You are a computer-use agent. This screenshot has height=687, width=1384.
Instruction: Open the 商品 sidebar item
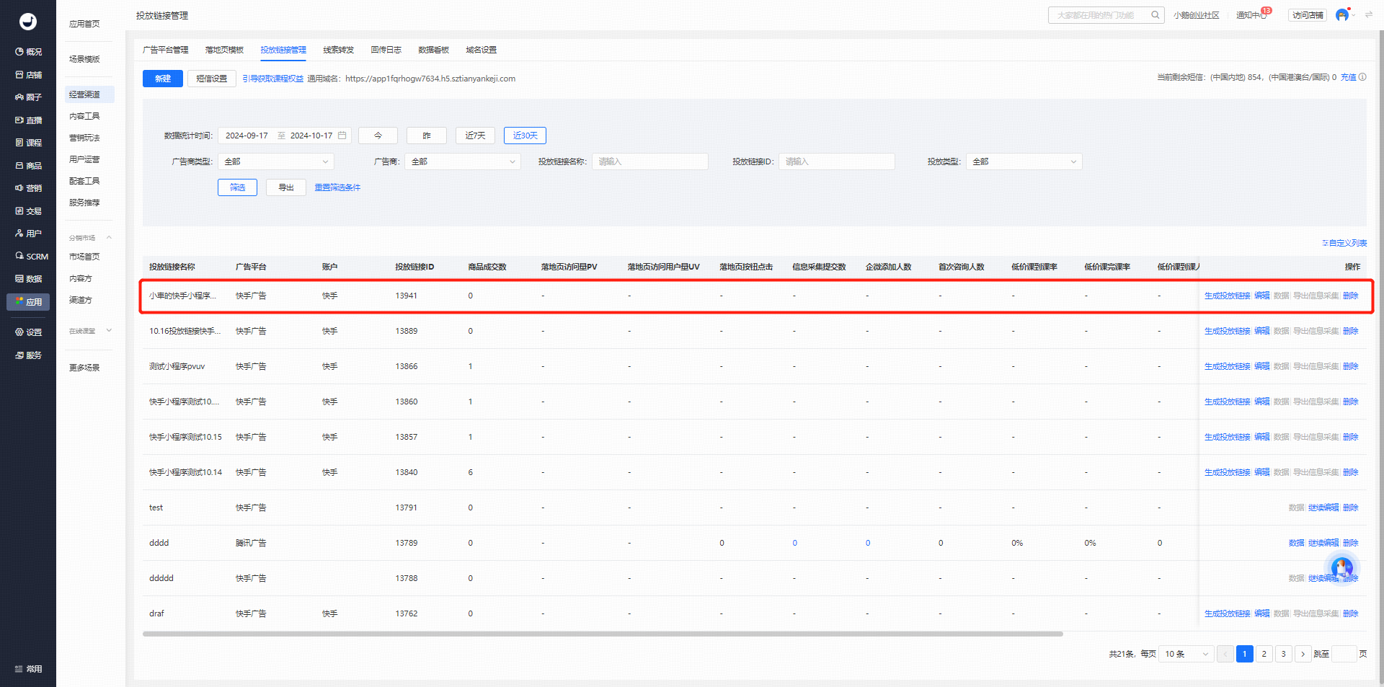[x=28, y=166]
